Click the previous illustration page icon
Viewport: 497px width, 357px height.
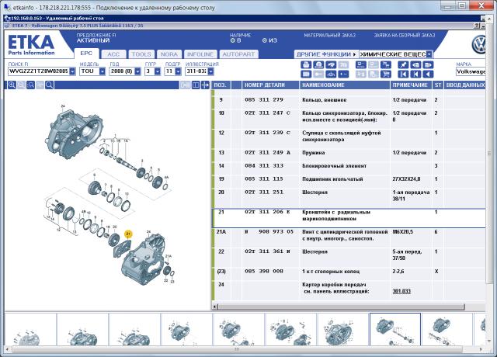(415, 65)
